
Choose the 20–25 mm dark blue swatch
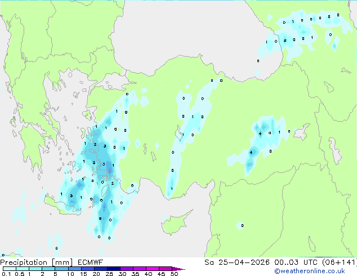[101, 269]
